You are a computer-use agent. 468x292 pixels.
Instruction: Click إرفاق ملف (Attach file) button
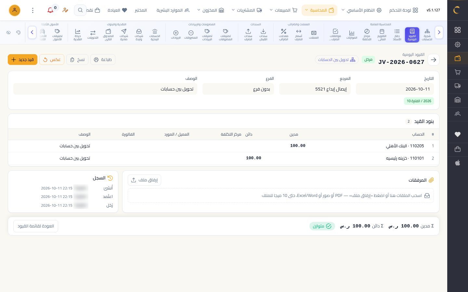(144, 180)
